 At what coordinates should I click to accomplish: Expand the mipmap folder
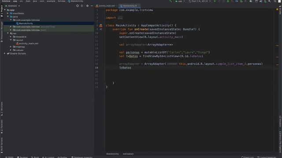click(x=11, y=47)
